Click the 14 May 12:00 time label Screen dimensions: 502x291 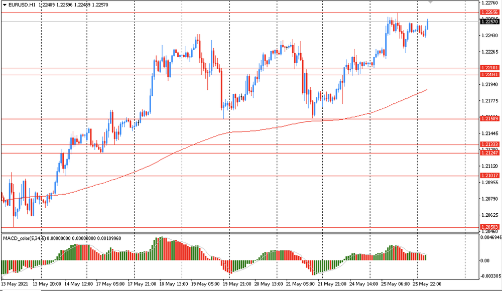(78, 284)
